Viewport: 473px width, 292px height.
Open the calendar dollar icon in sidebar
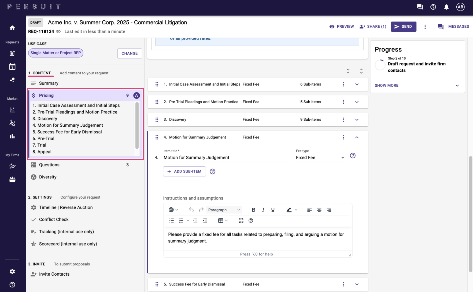pyautogui.click(x=12, y=67)
